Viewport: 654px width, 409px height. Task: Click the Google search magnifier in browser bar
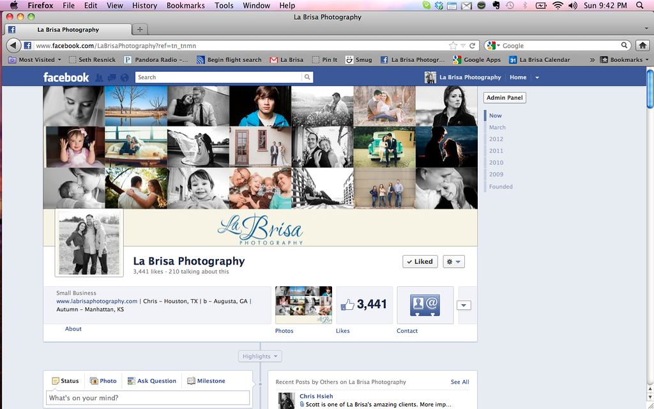(x=625, y=45)
